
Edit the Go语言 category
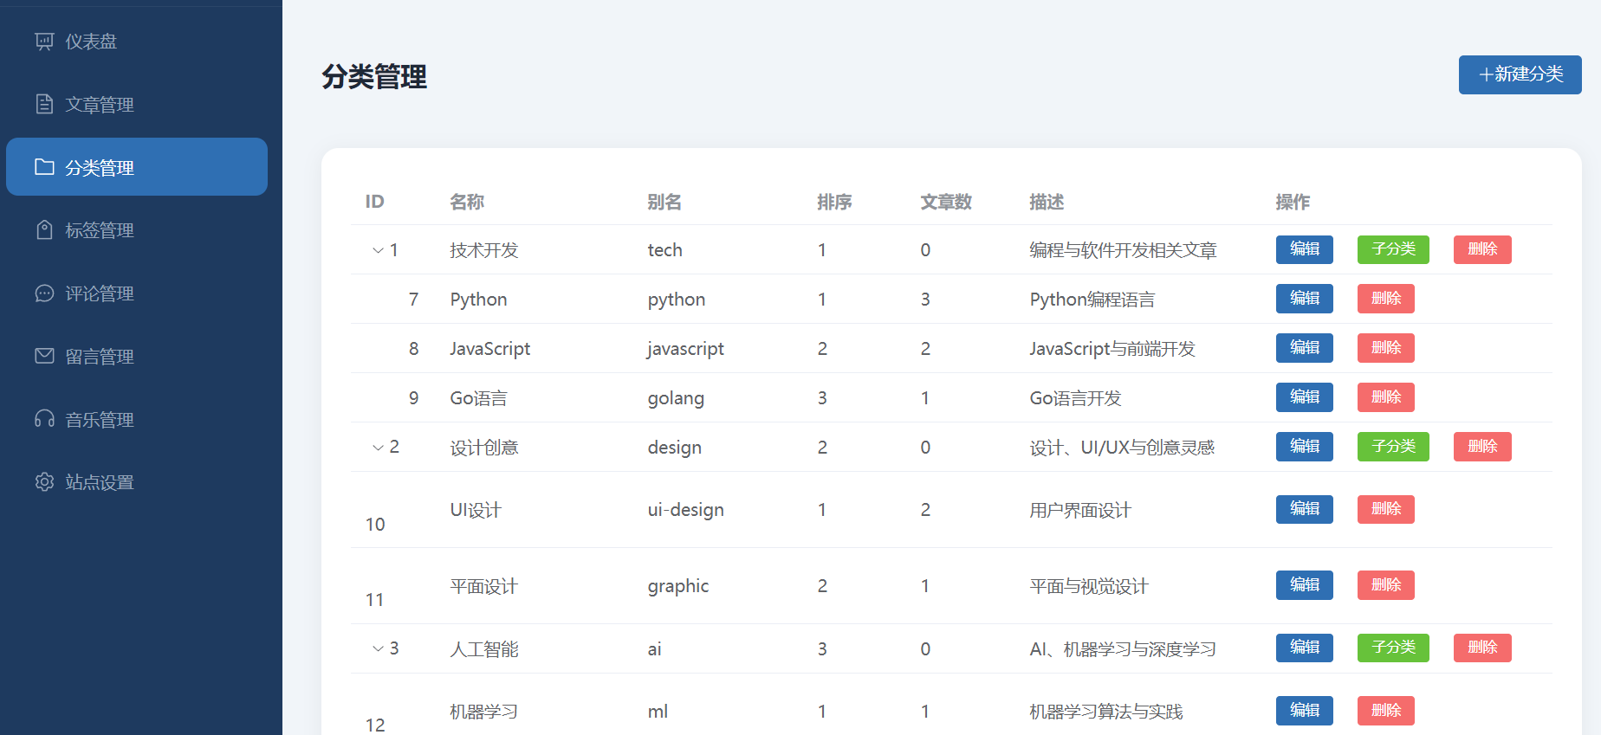pos(1305,397)
